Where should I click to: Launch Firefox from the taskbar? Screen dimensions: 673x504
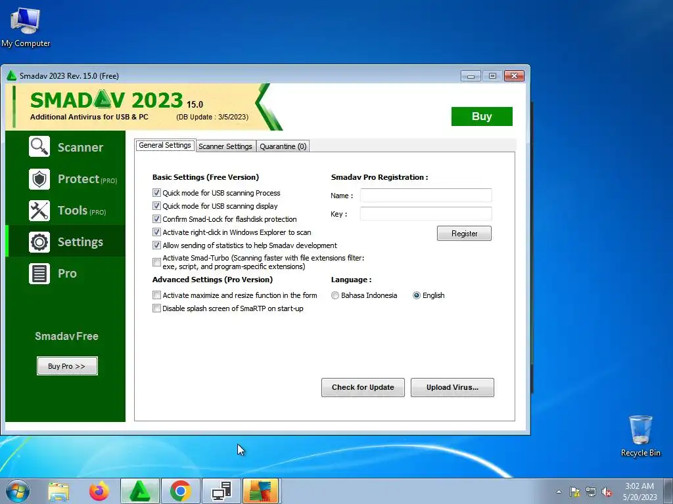point(99,491)
